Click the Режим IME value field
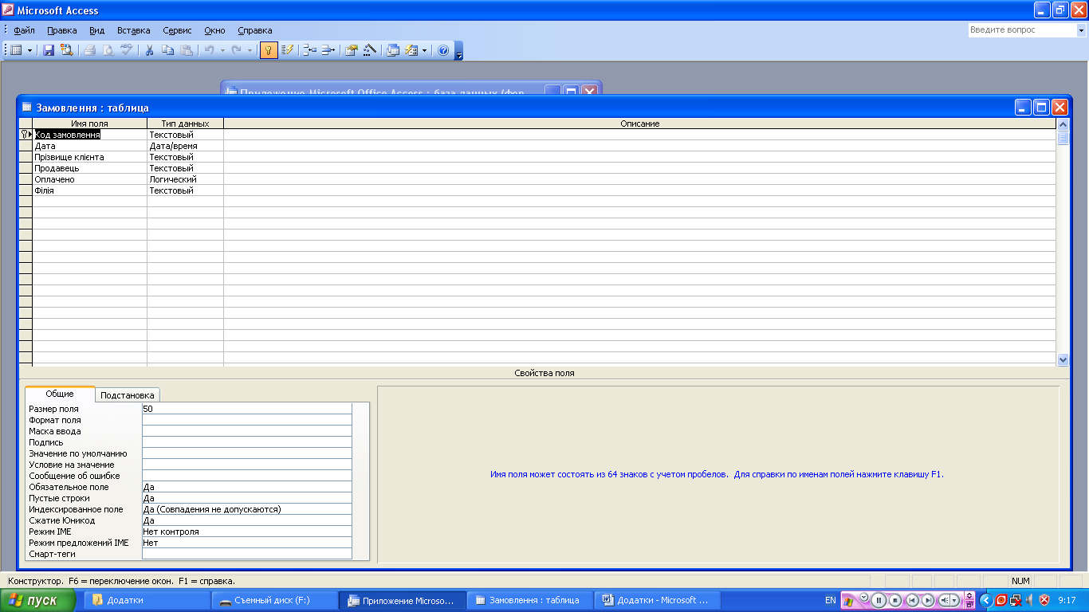 [246, 532]
